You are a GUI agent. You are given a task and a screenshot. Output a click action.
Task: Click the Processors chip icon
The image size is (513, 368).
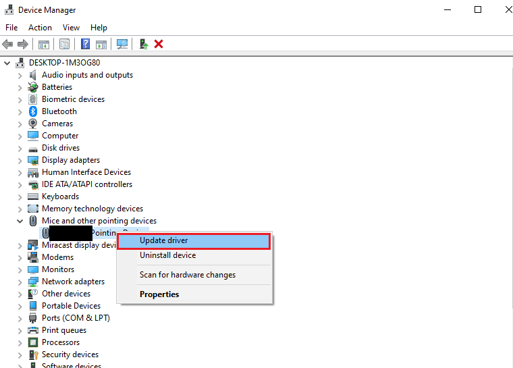point(32,342)
